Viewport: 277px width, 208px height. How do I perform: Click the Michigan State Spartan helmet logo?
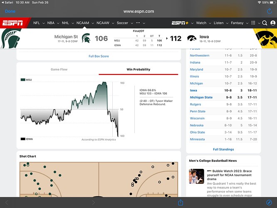(86, 38)
